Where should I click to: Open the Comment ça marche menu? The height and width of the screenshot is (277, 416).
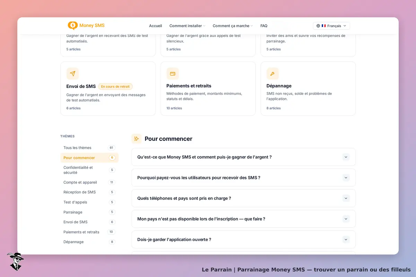[233, 26]
